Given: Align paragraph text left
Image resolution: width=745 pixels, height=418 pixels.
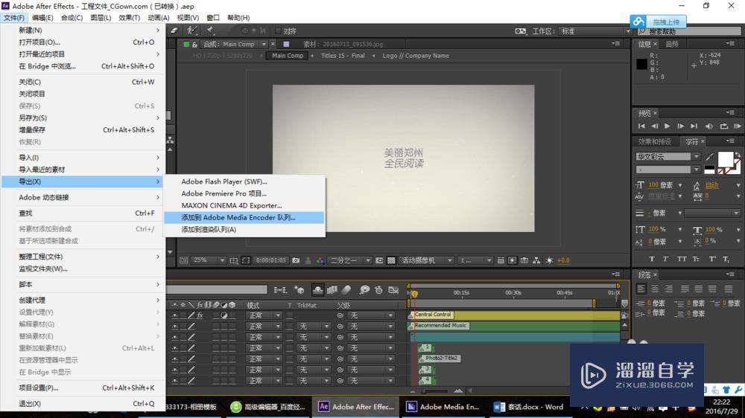Looking at the screenshot, I should 641,289.
